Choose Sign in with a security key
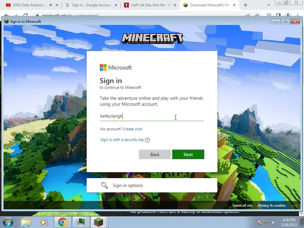The image size is (304, 228). (x=122, y=140)
